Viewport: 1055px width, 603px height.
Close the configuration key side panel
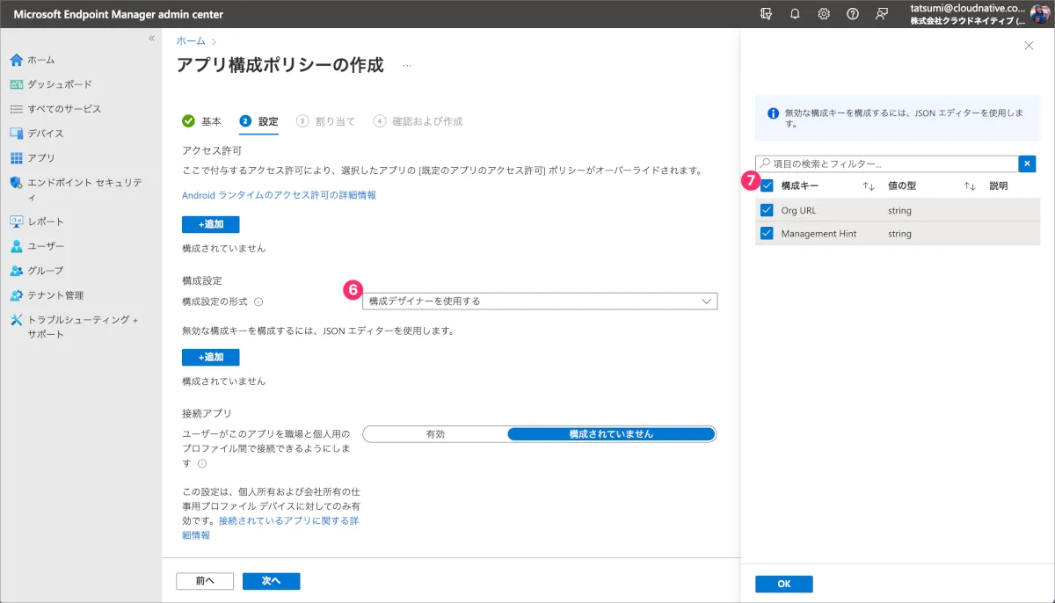1029,46
